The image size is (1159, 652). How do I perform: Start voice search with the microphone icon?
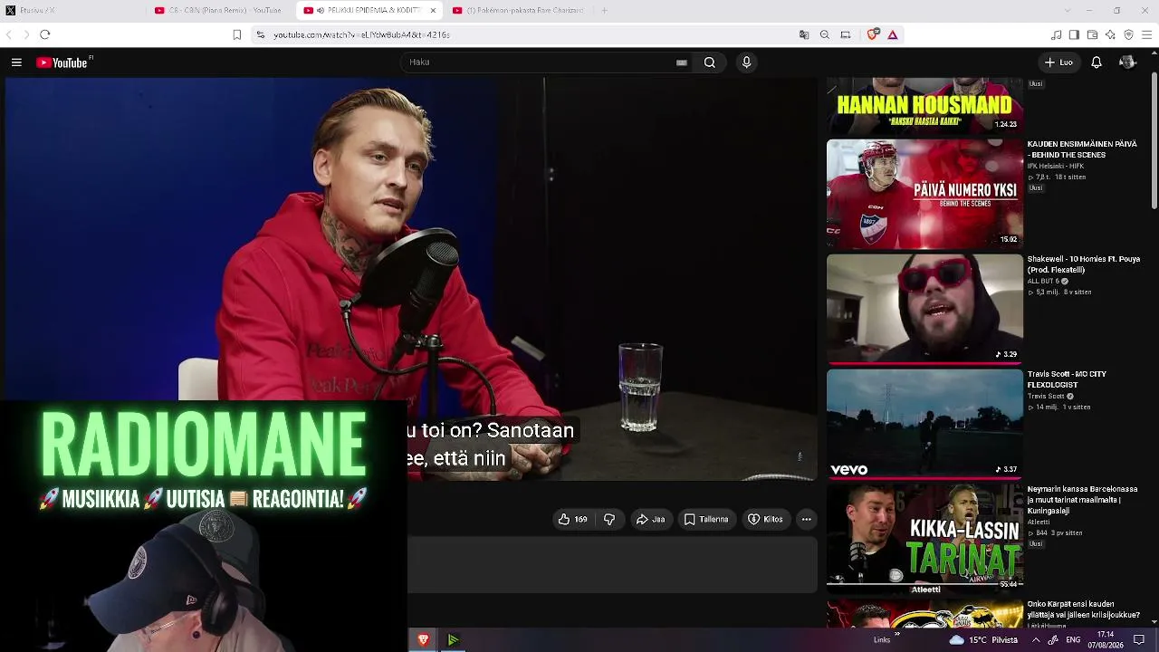click(746, 62)
